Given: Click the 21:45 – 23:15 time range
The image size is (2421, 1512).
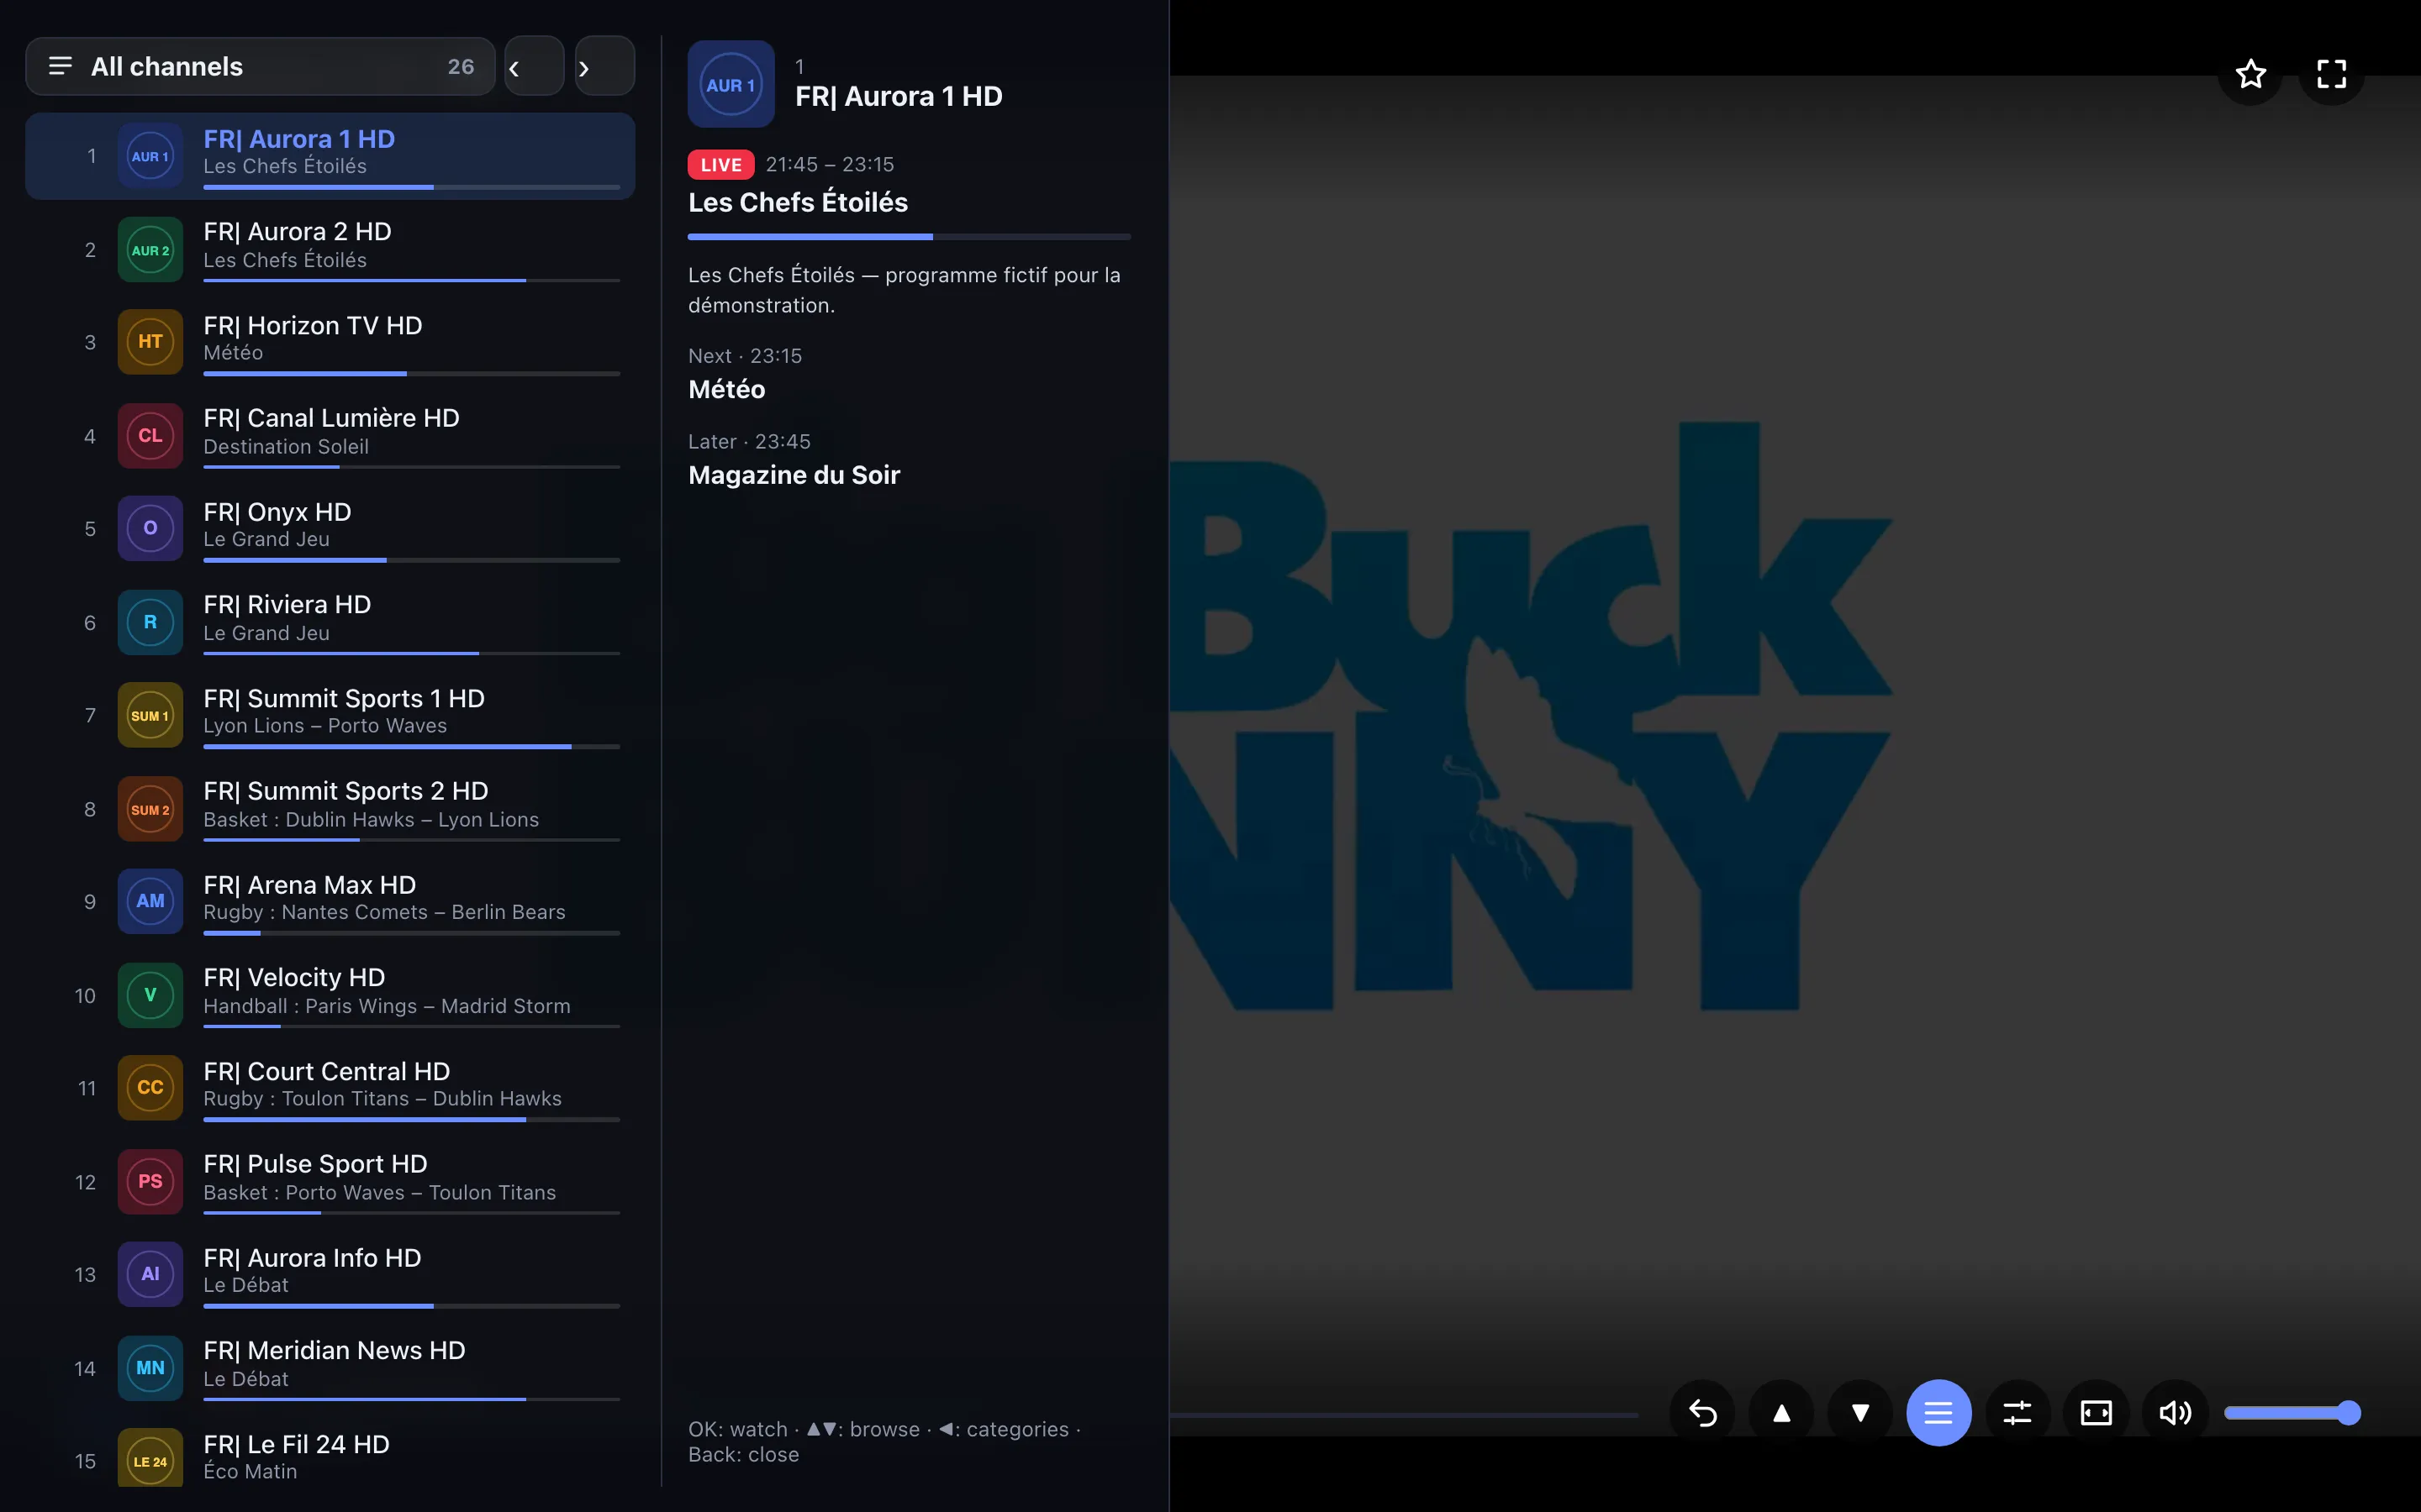Looking at the screenshot, I should [830, 164].
